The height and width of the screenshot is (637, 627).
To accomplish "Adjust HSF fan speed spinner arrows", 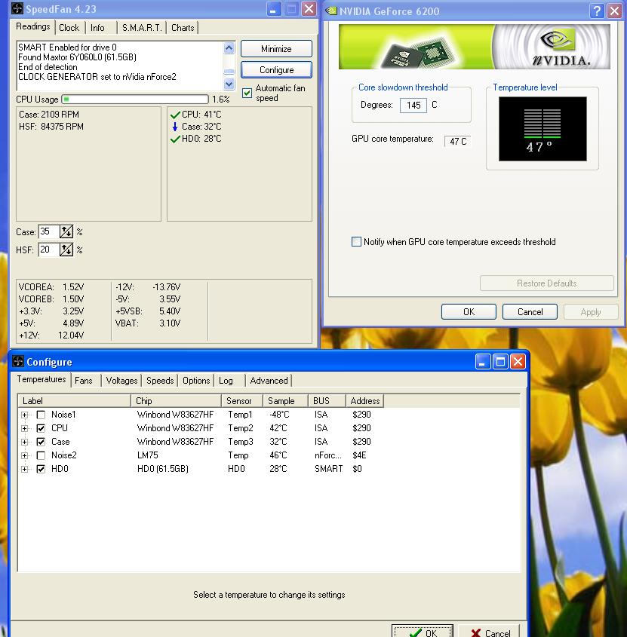I will tap(66, 250).
